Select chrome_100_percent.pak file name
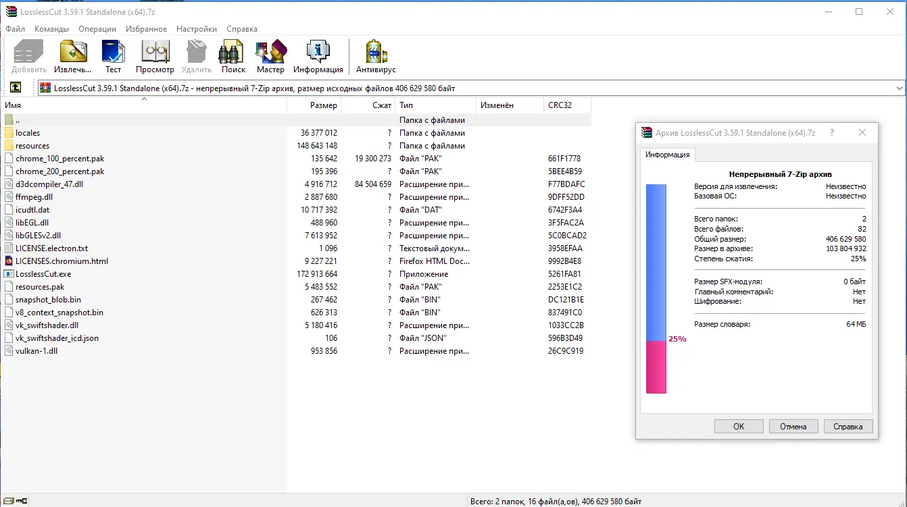 click(x=59, y=159)
